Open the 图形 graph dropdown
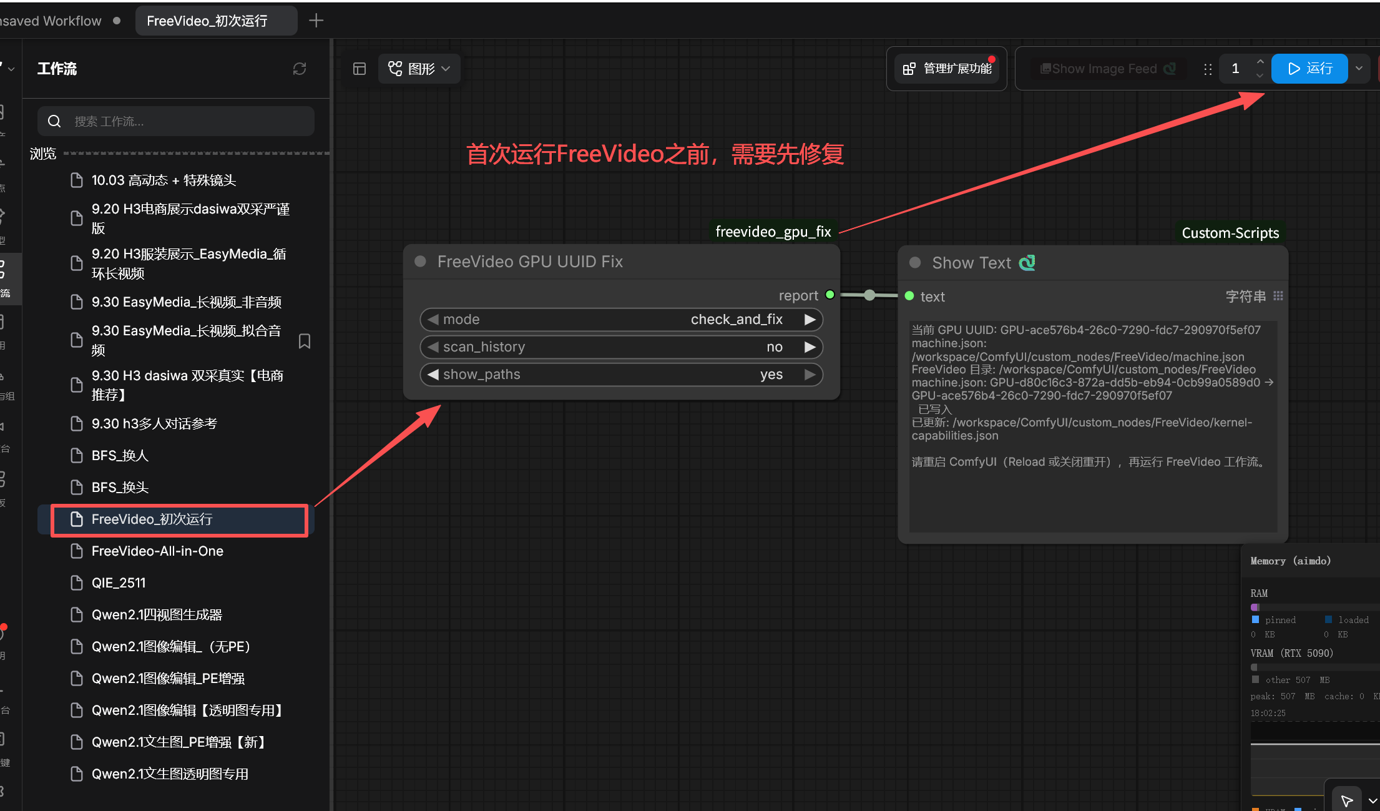Screen dimensions: 1380x811 pos(419,69)
